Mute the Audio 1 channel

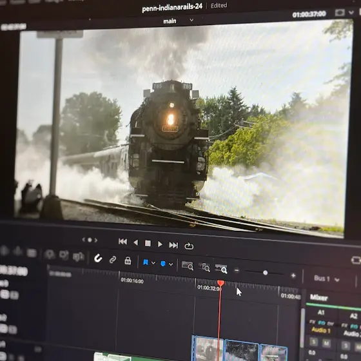326,343
